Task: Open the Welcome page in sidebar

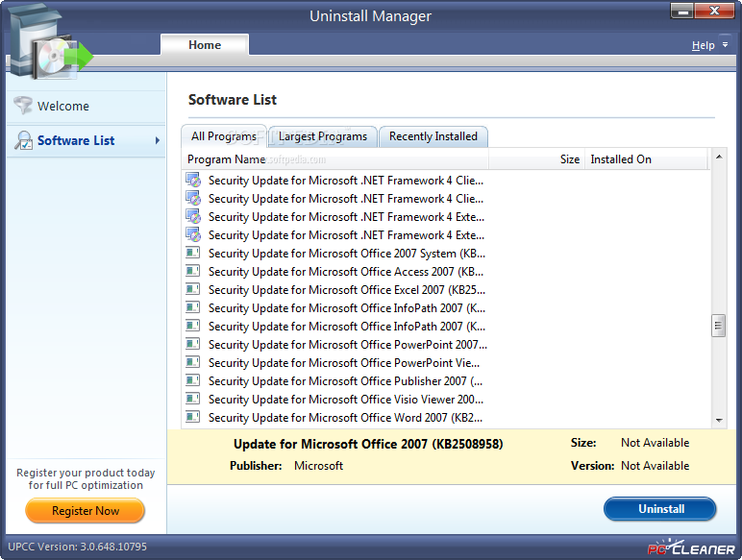Action: pos(87,106)
